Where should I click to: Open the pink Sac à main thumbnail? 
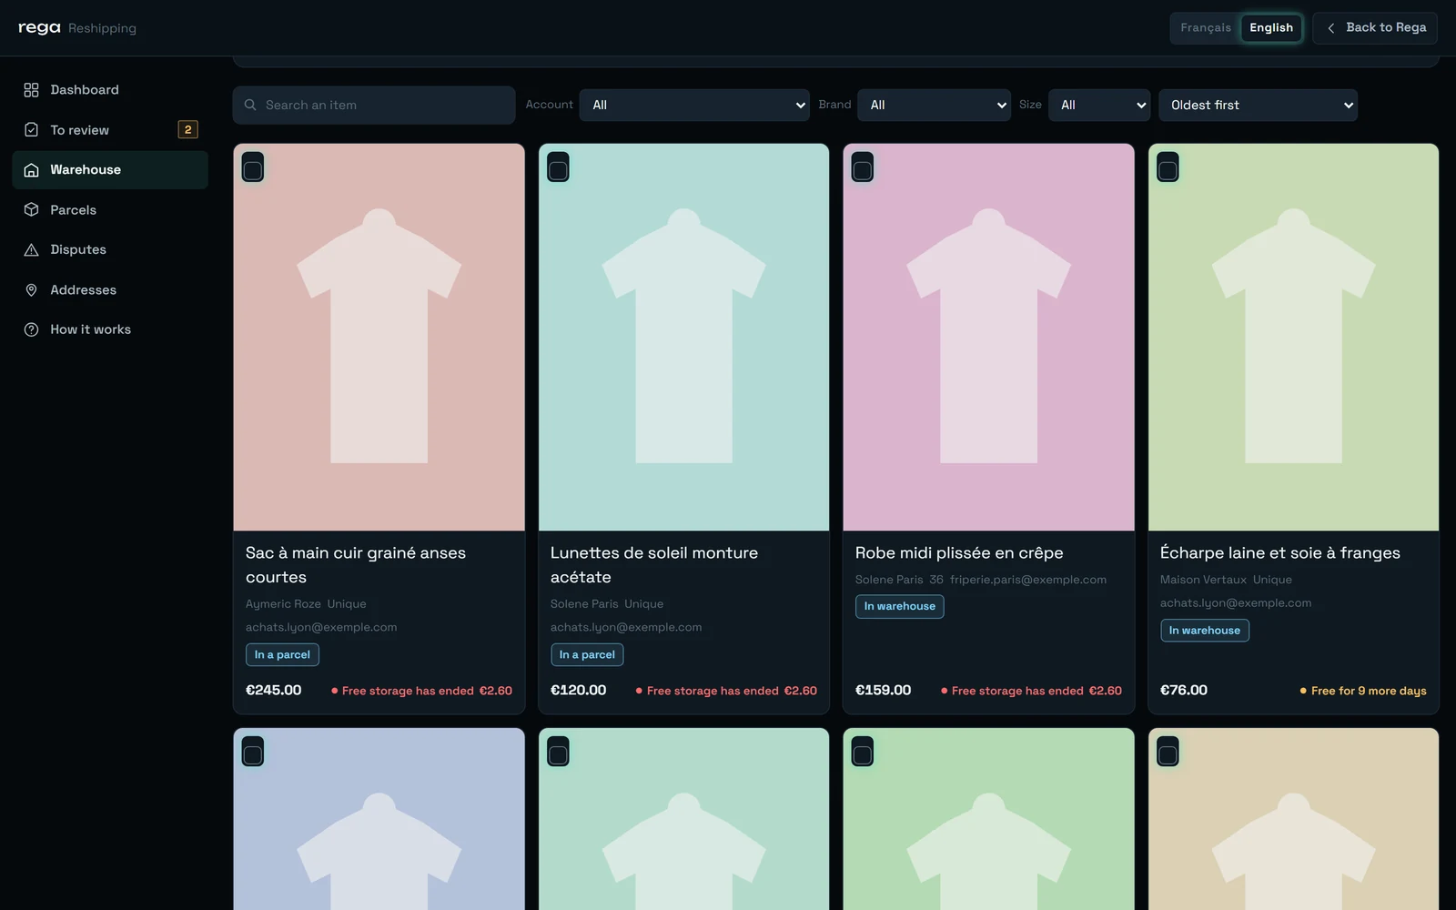tap(379, 337)
